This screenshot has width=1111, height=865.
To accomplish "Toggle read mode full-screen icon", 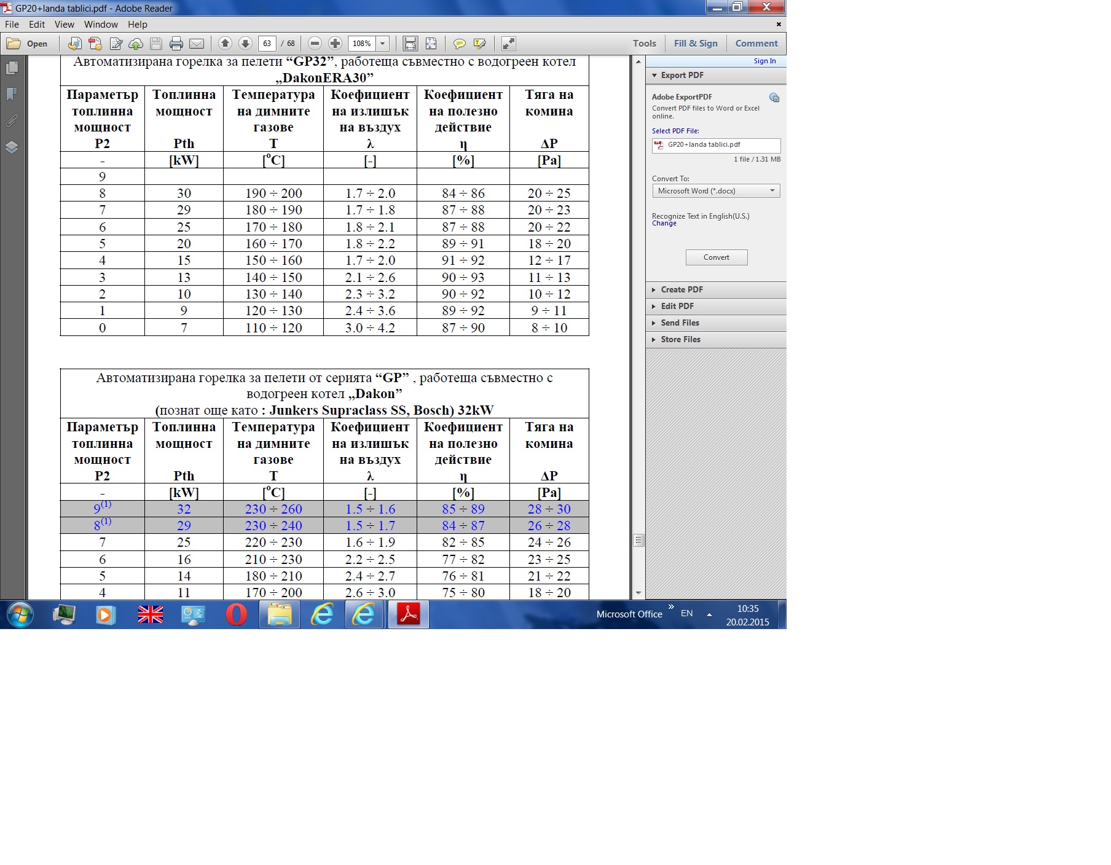I will coord(508,44).
